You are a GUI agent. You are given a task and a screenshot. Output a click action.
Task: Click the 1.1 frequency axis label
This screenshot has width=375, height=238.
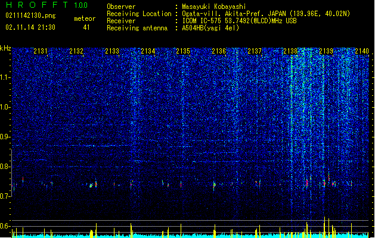pos(5,77)
